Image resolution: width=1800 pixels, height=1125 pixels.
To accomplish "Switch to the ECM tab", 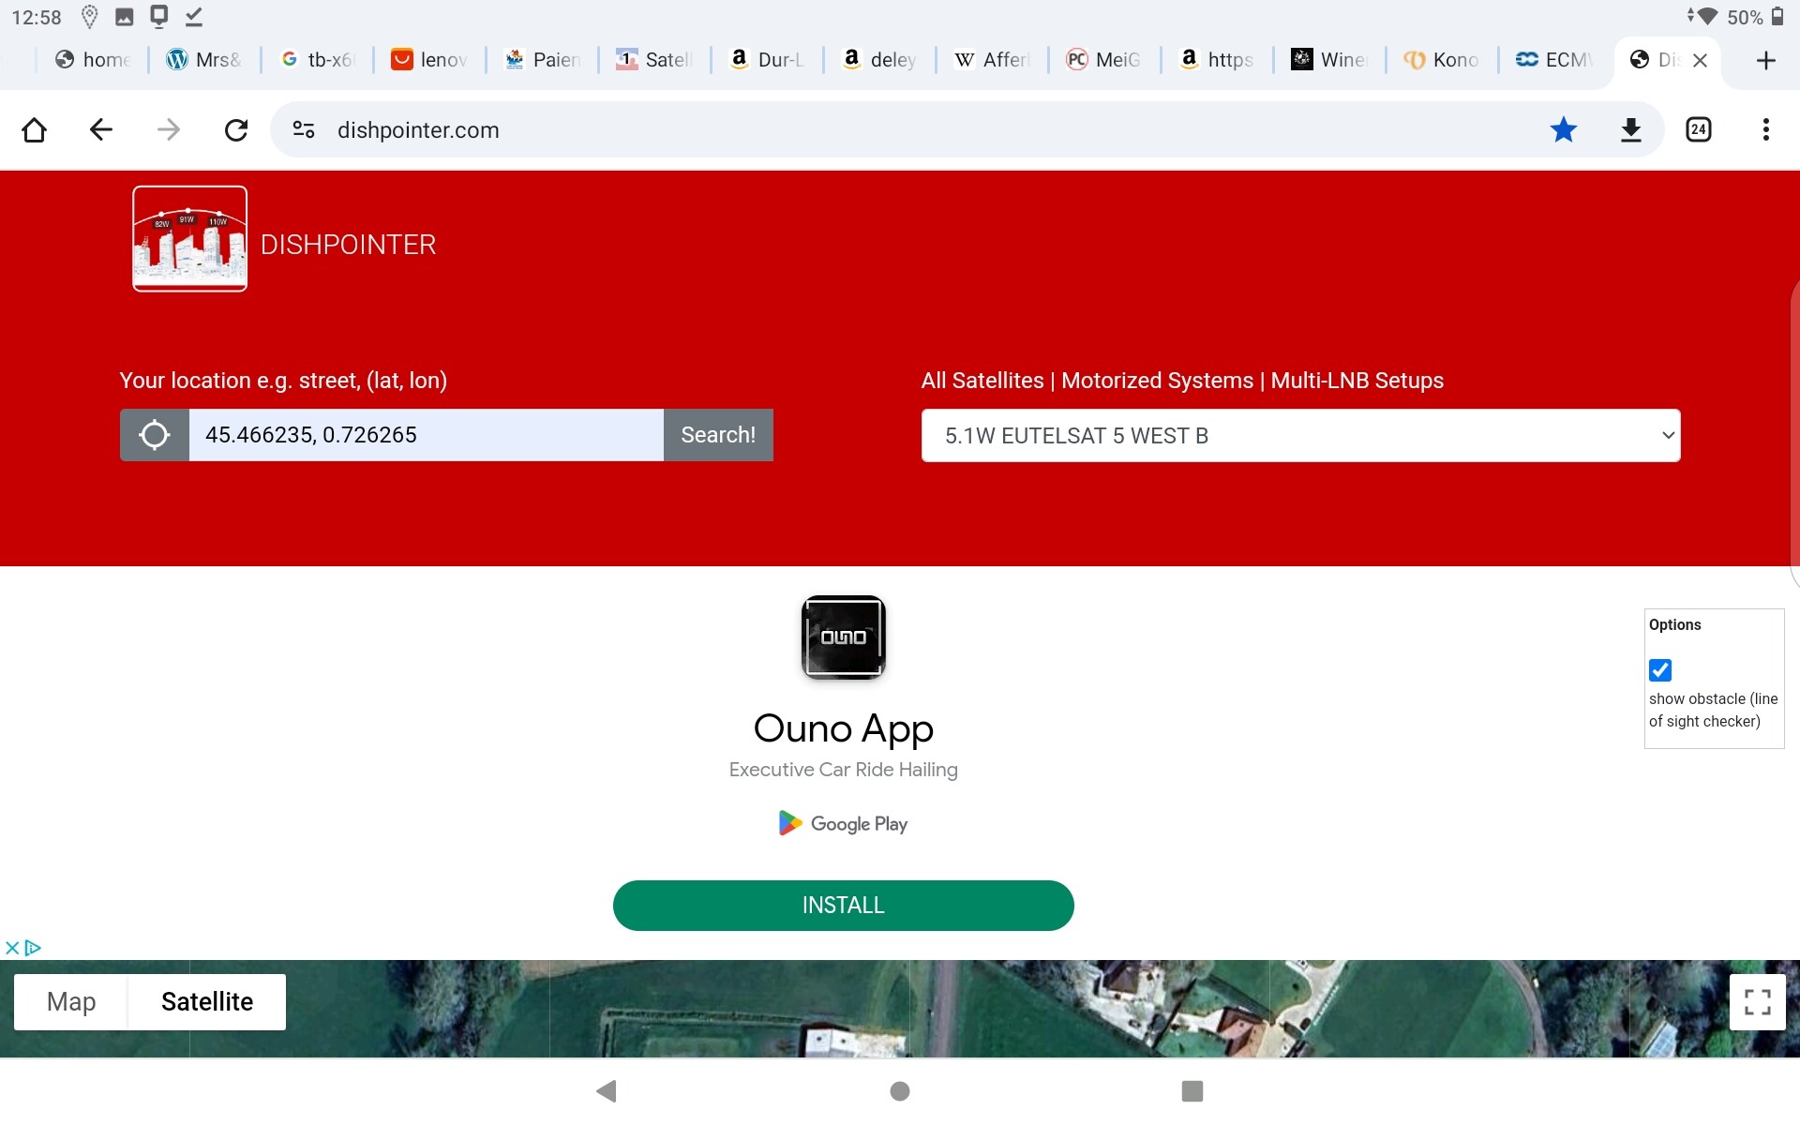I will tap(1554, 60).
